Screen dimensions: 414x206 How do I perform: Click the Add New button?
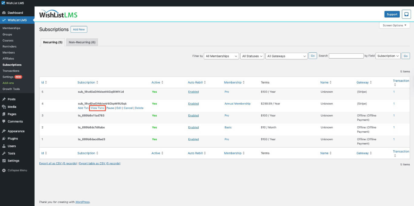click(79, 29)
